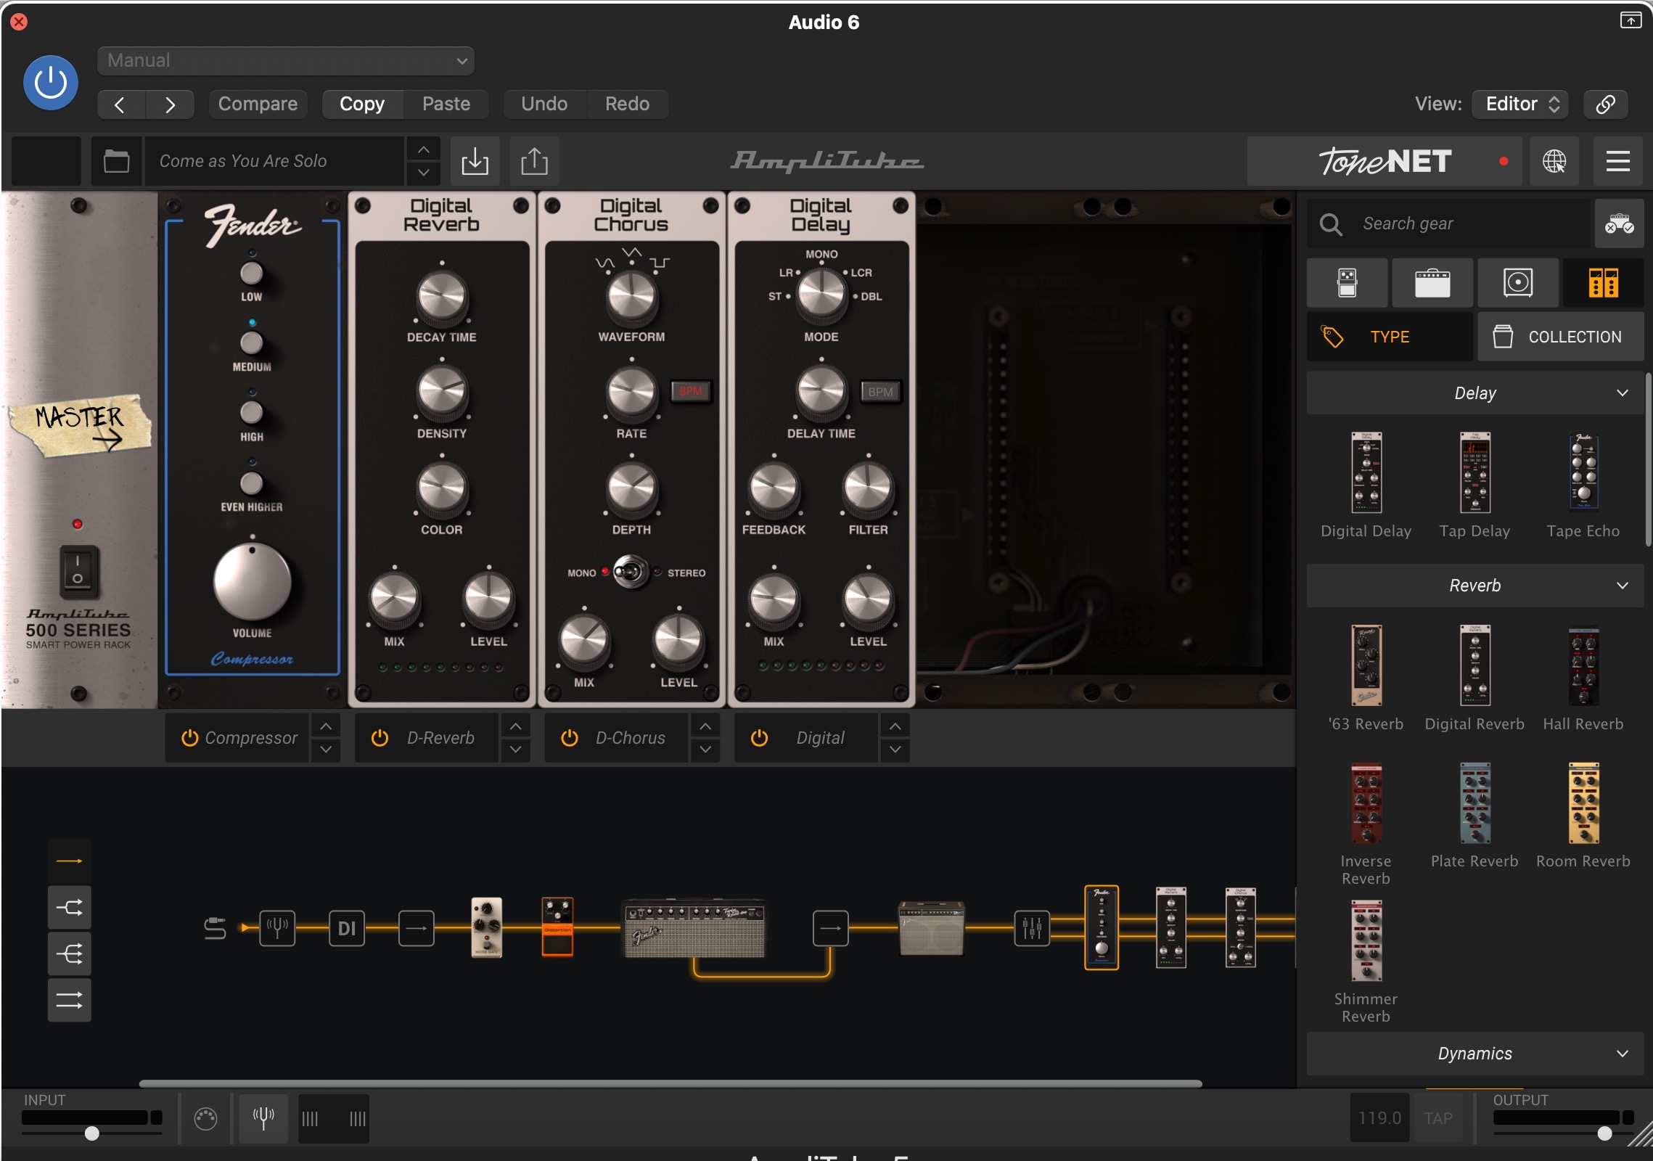Select the Plate Reverb thumbnail
Screen dimensions: 1653x1161
[1474, 803]
